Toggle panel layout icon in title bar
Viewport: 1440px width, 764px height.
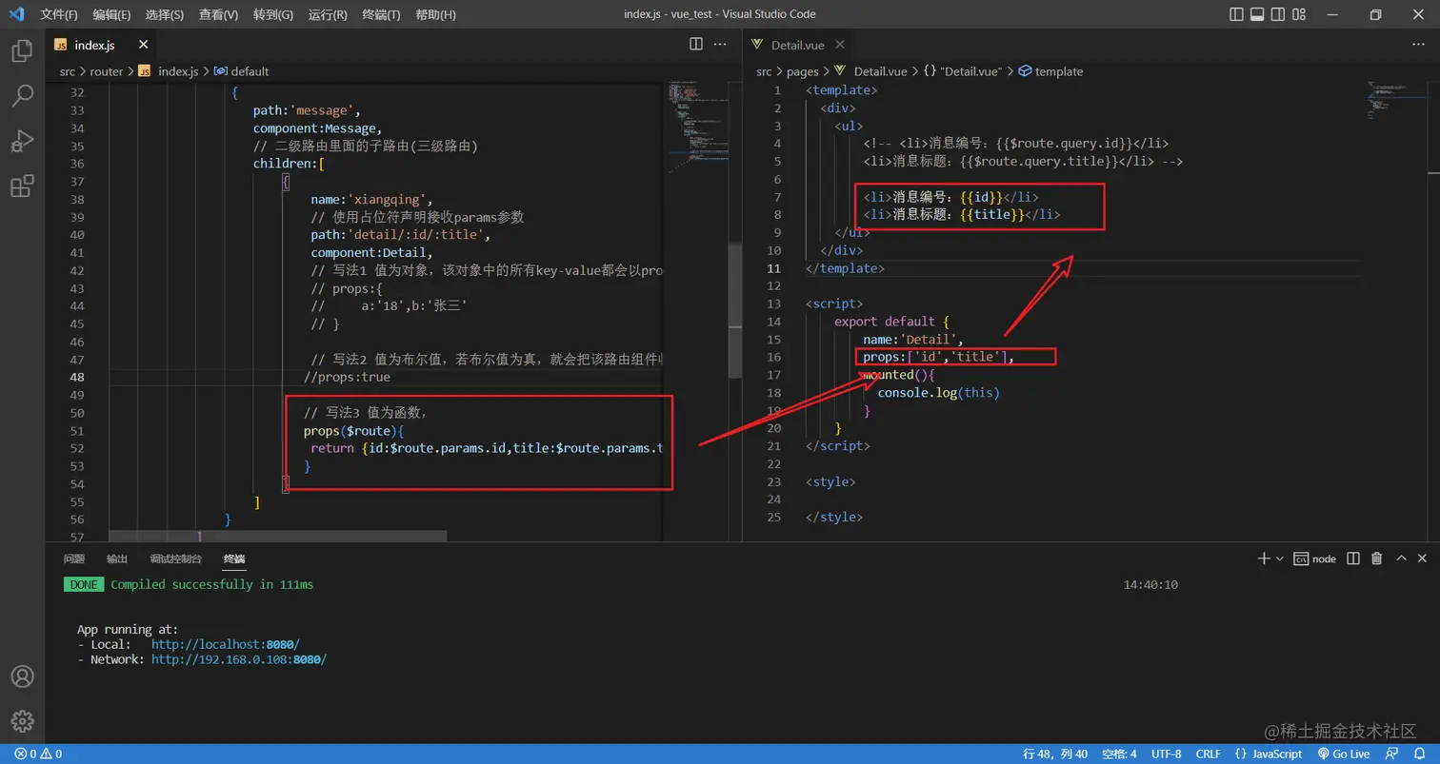(1257, 14)
